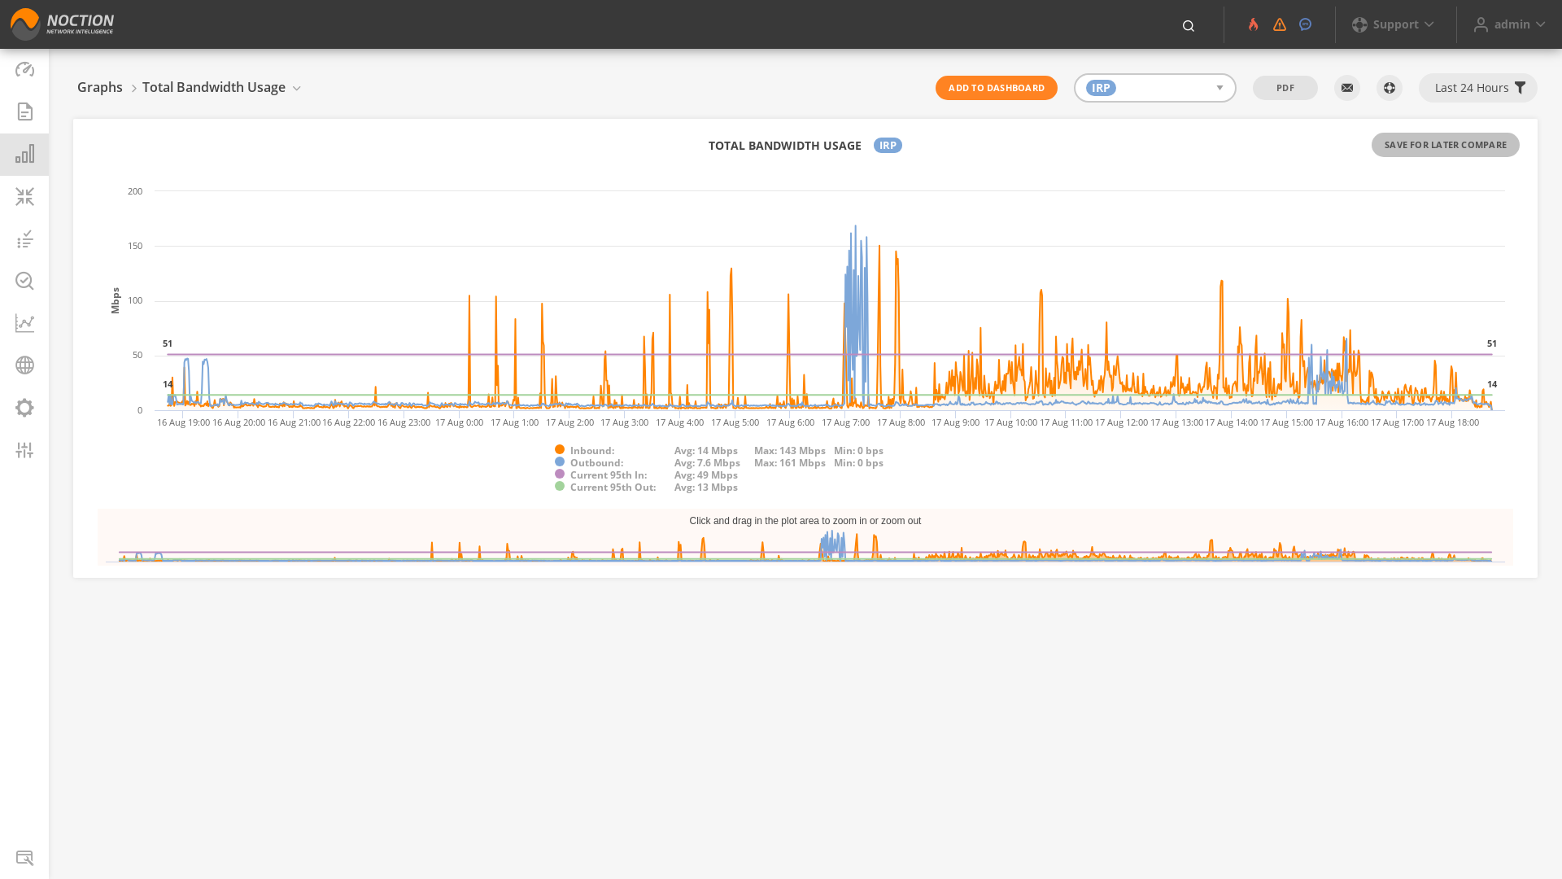Click Add to Dashboard button

(x=997, y=88)
